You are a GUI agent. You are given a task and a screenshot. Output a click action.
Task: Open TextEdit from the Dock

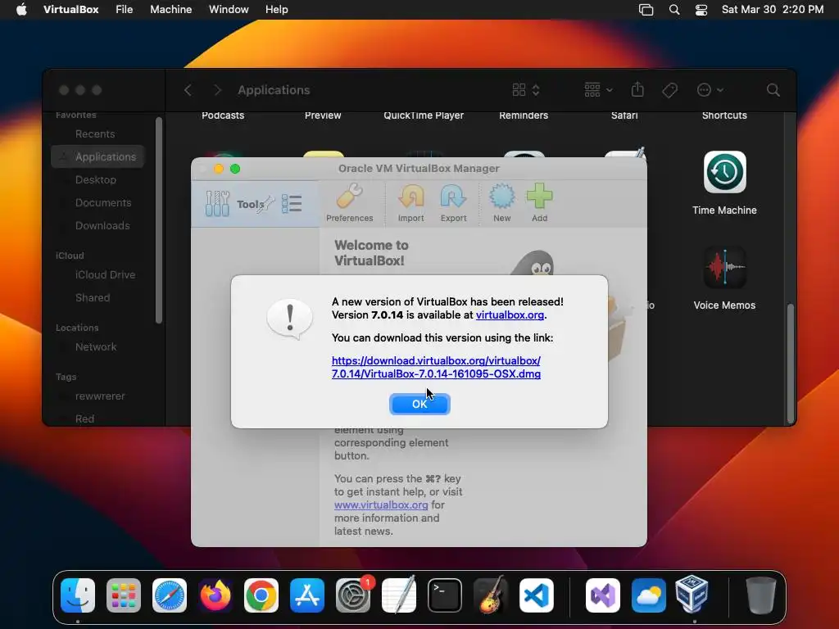point(399,595)
